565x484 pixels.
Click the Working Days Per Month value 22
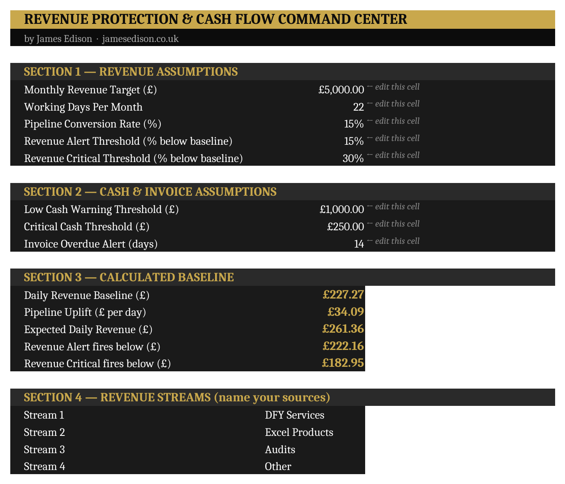point(359,107)
